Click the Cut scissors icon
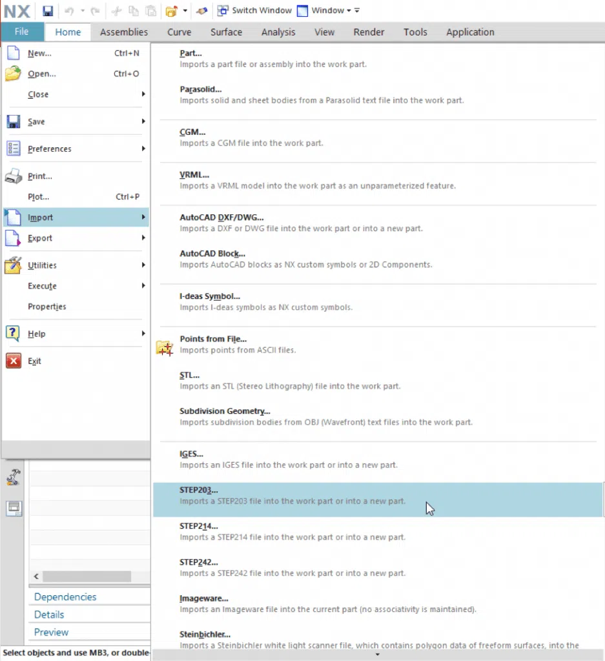The image size is (605, 661). [116, 11]
